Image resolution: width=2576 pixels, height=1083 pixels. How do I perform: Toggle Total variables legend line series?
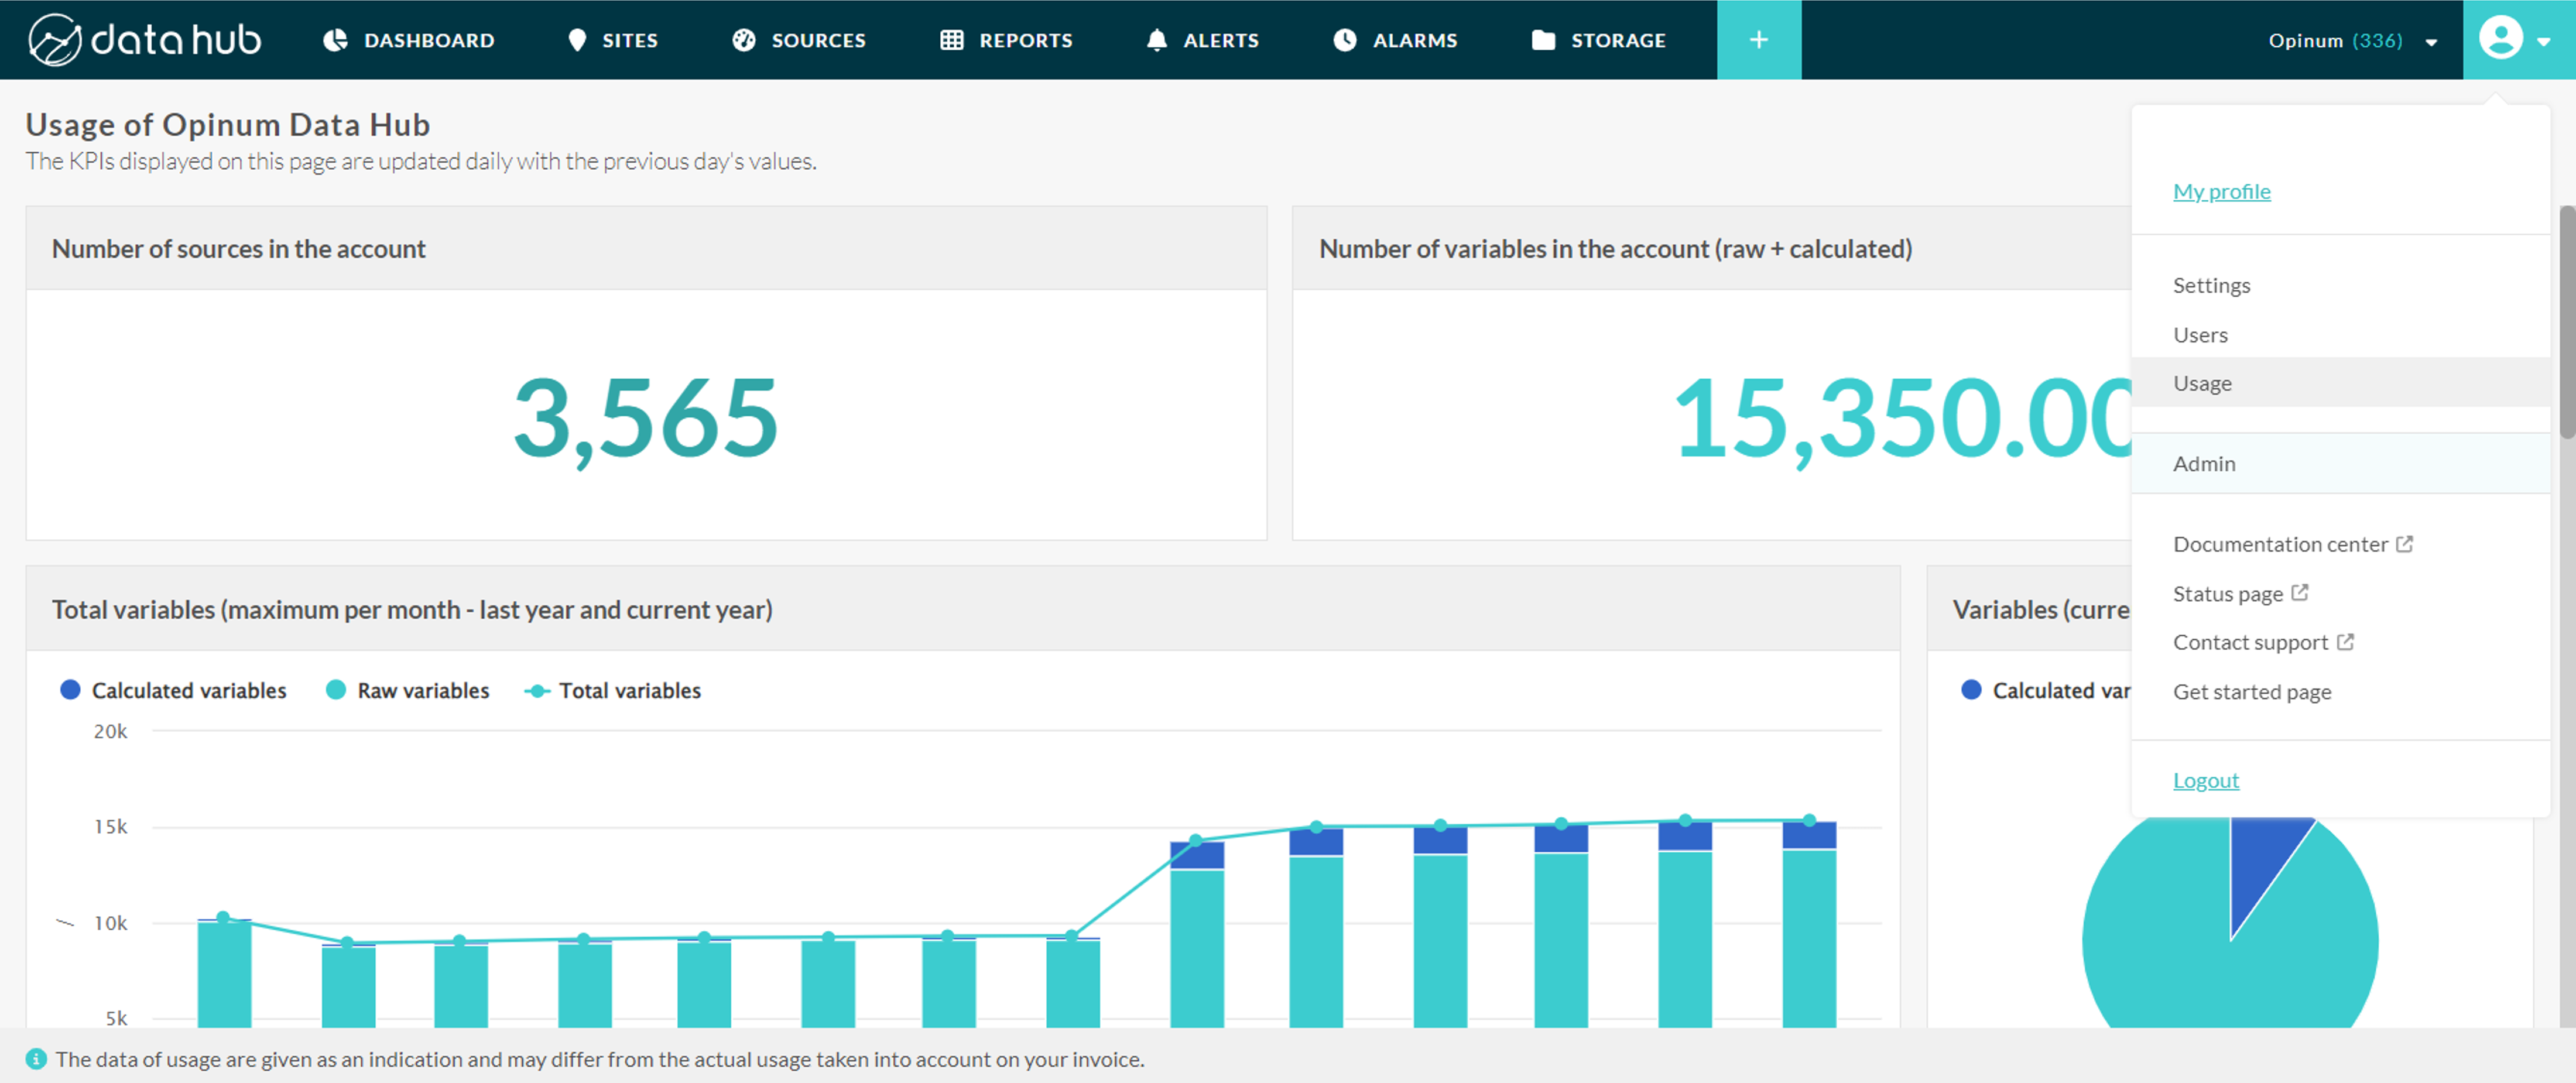(x=613, y=690)
